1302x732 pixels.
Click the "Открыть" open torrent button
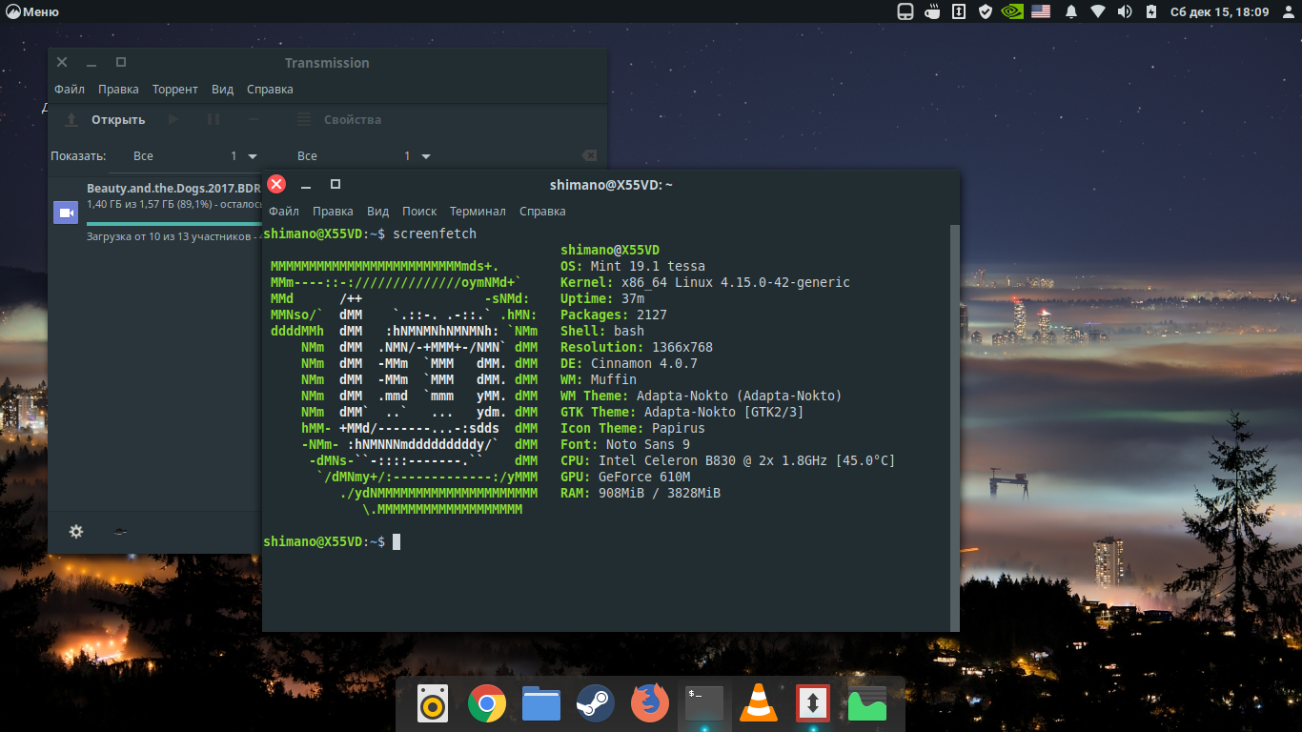[105, 119]
